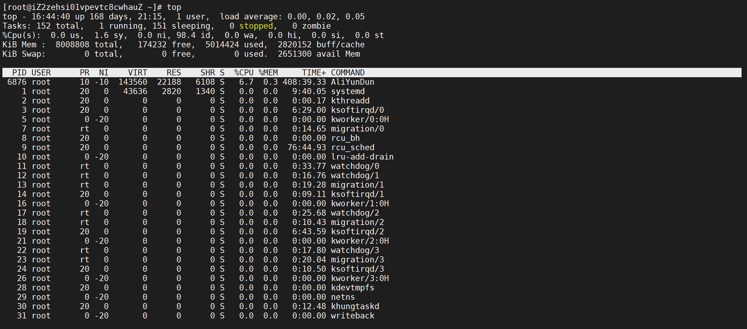Select the 43636 VIRT value for systemd

[x=135, y=91]
